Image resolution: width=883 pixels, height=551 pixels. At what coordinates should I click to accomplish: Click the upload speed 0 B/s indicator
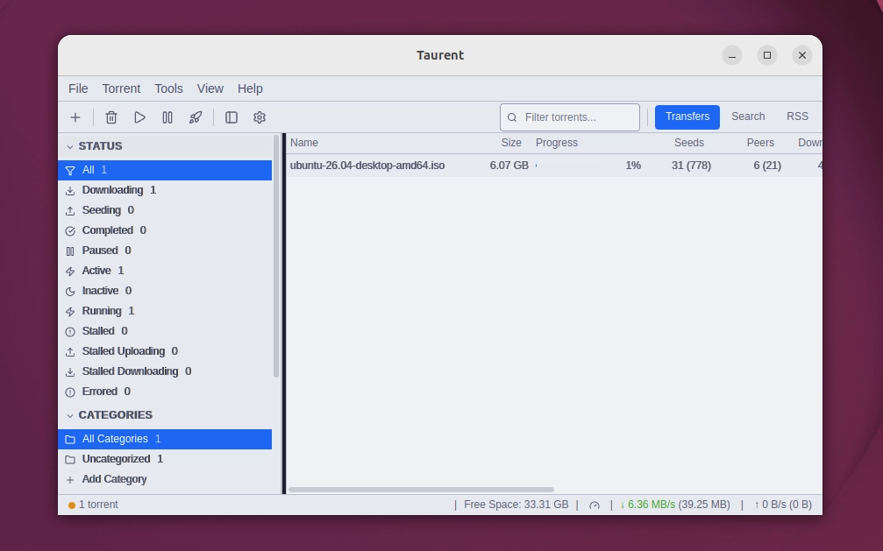click(783, 505)
